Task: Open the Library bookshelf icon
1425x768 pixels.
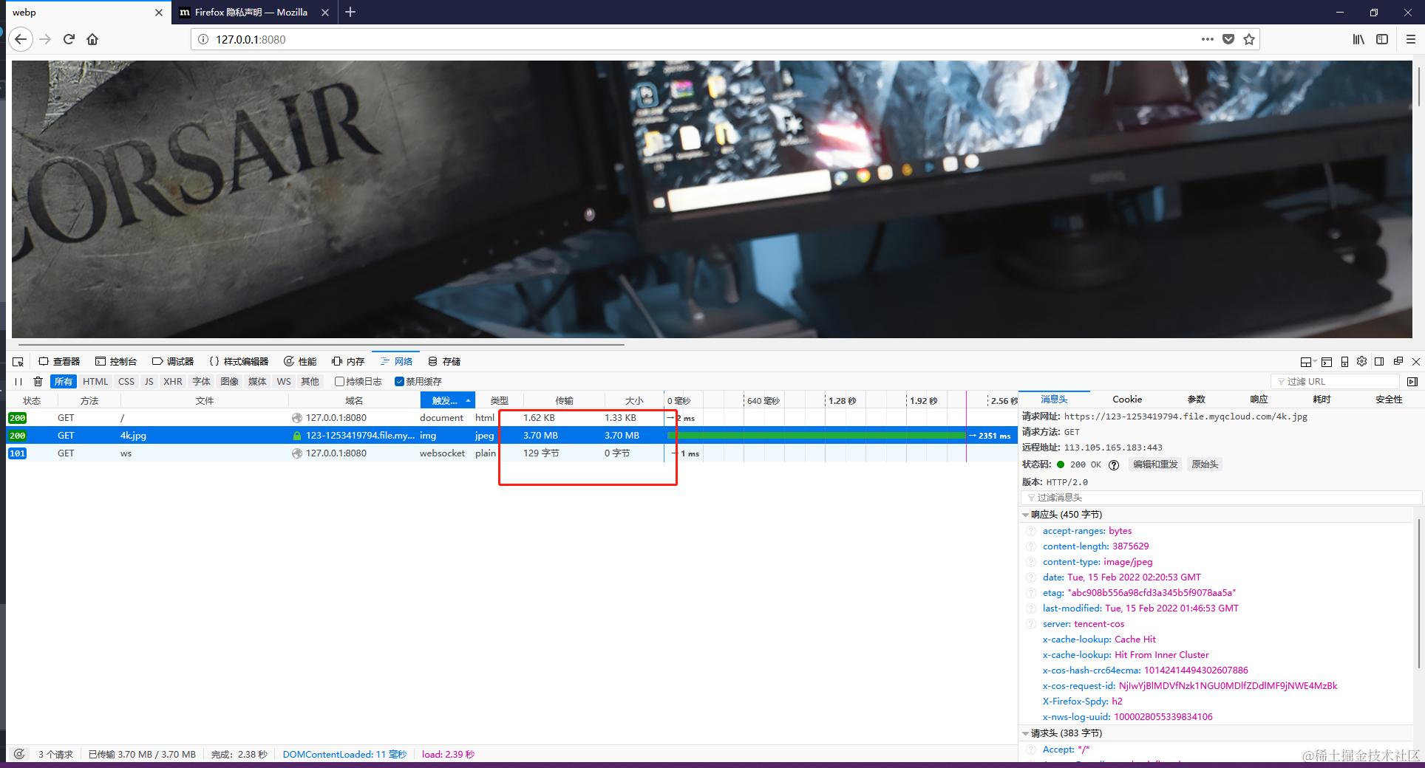Action: [x=1358, y=39]
